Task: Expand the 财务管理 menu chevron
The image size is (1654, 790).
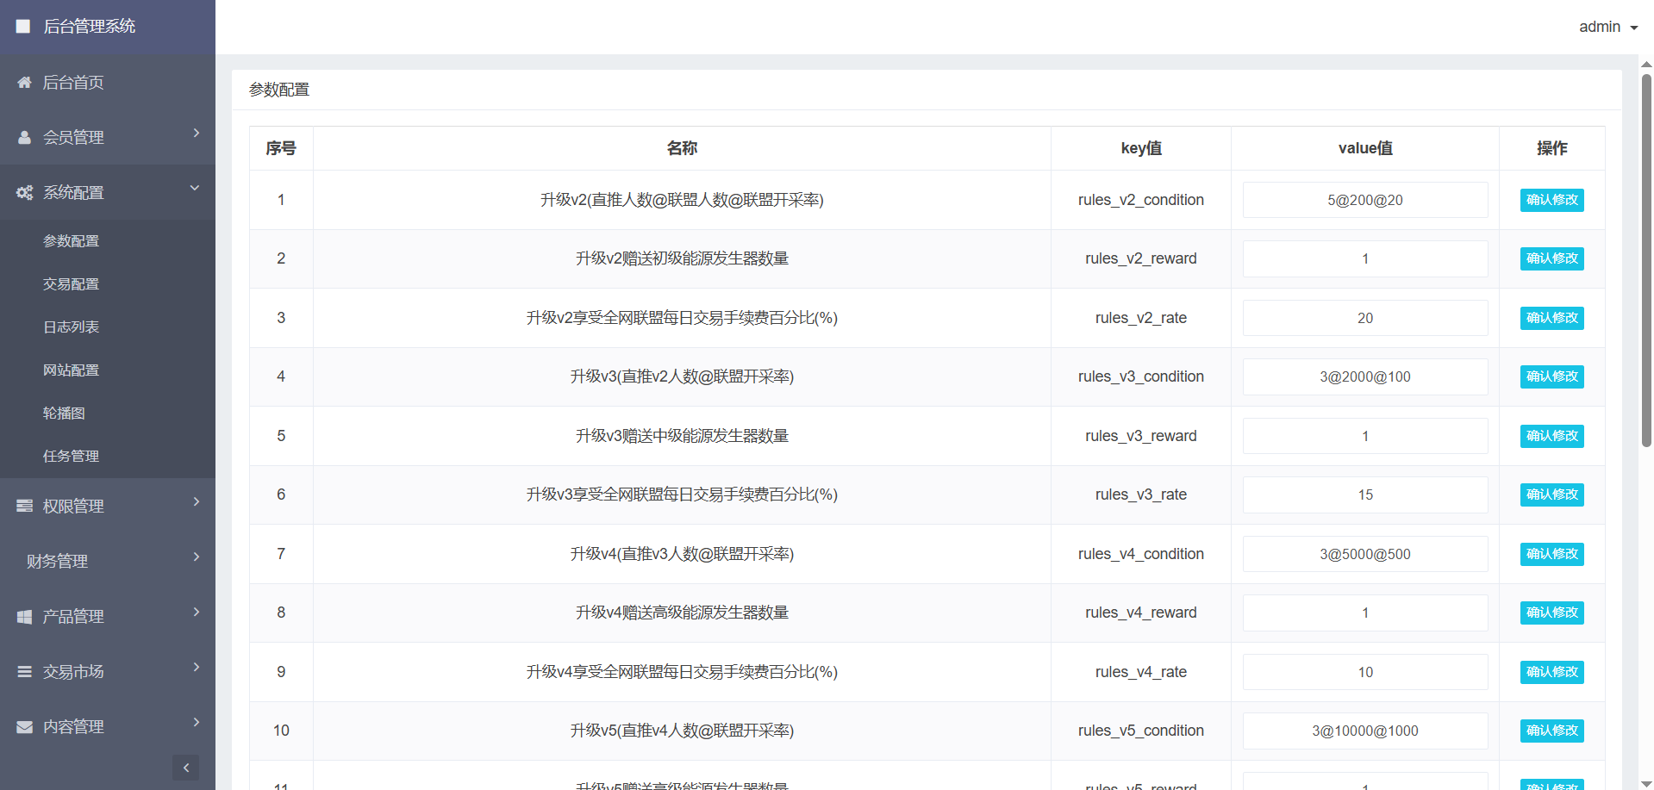Action: 197,557
